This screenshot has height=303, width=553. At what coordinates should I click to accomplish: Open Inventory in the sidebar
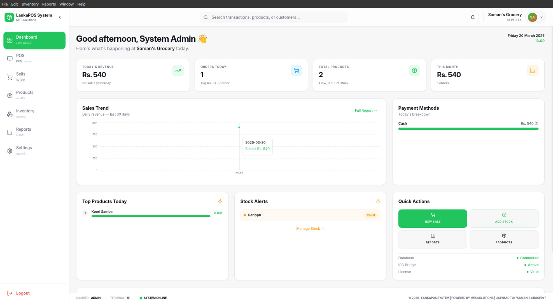pyautogui.click(x=35, y=114)
